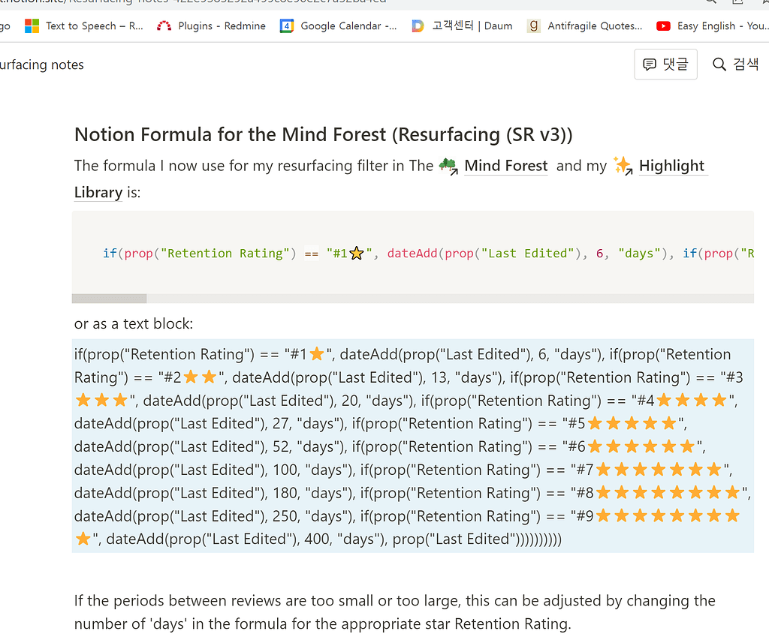Click the code block's horizontal scrollbar thumb

(x=110, y=298)
